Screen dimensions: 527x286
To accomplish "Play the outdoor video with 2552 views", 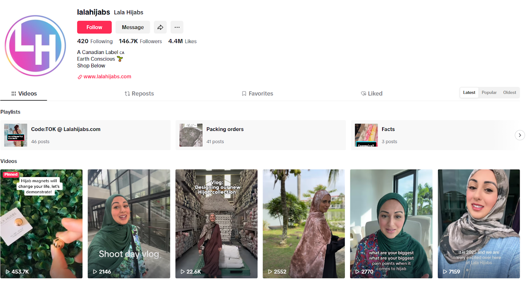I will click(x=304, y=224).
